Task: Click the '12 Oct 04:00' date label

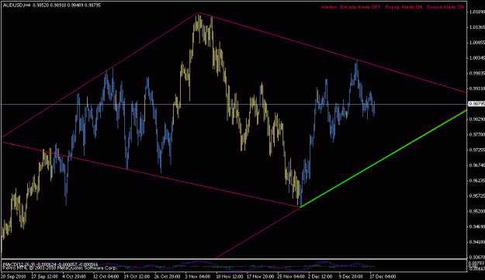Action: (106, 276)
